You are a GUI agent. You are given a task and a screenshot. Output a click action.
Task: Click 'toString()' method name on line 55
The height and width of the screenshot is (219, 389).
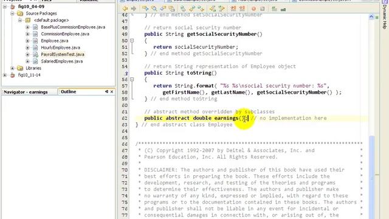click(202, 73)
